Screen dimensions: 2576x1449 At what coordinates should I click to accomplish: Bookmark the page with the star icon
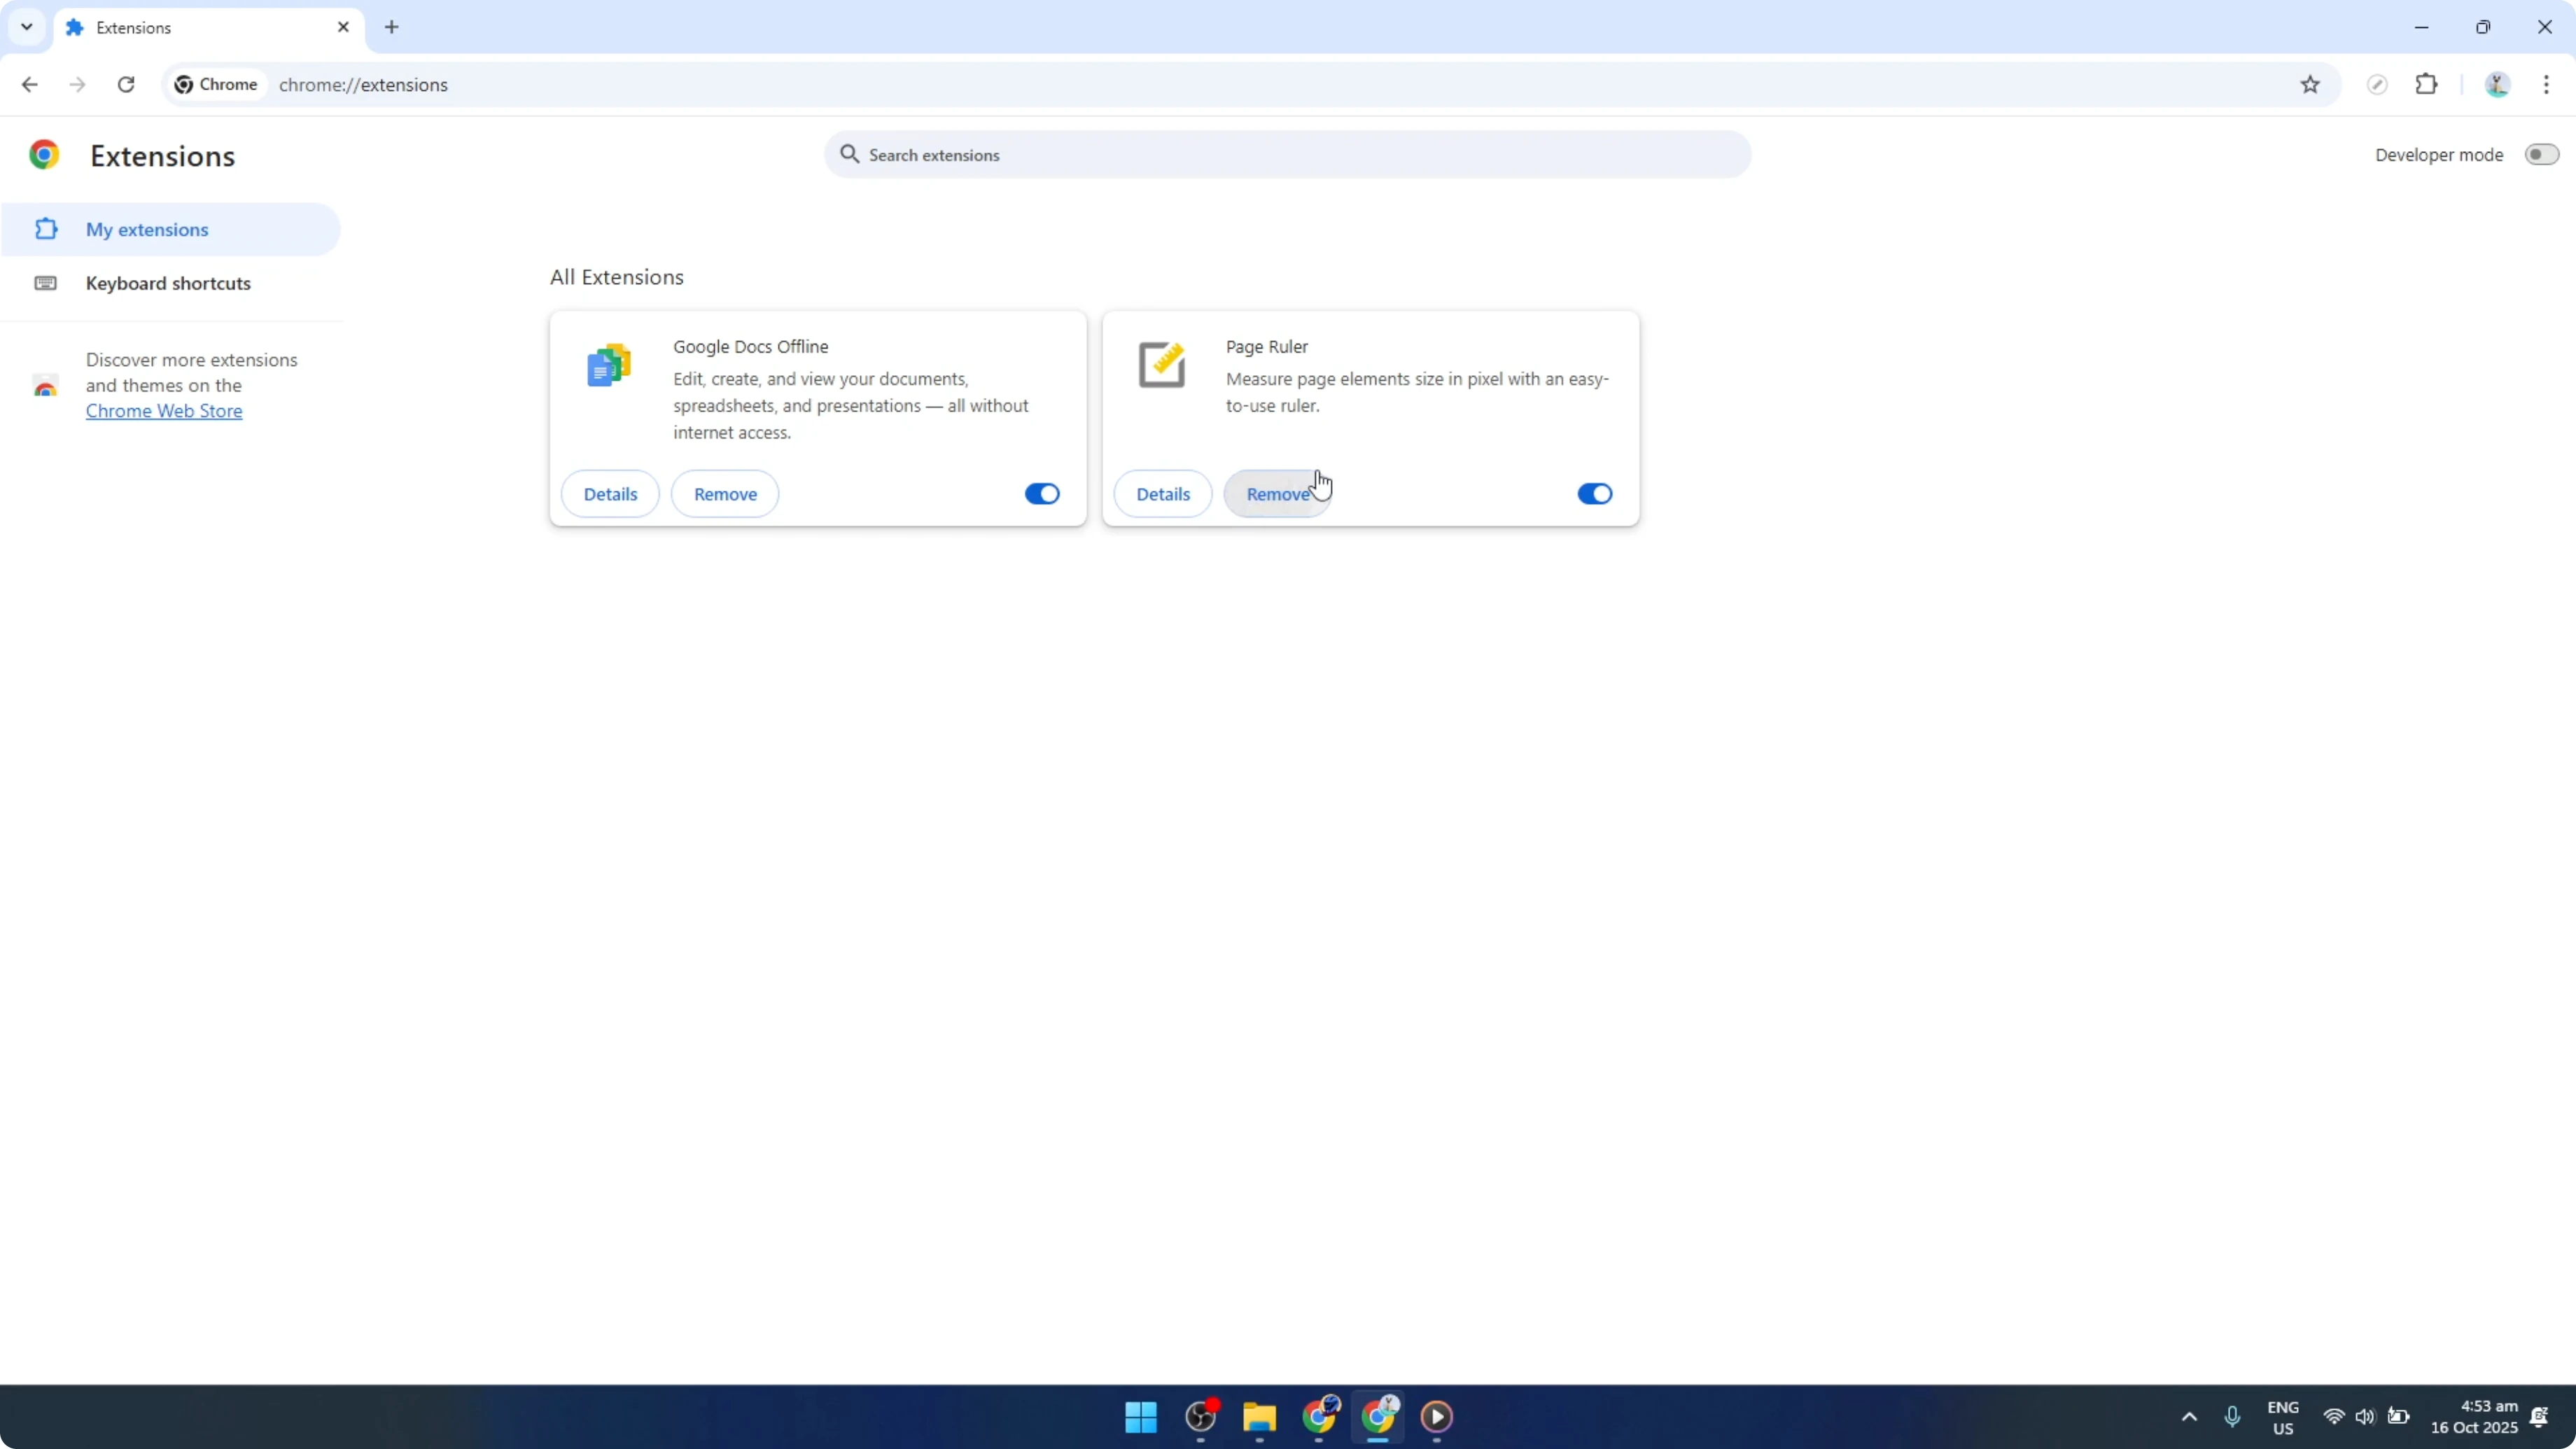click(x=2310, y=84)
